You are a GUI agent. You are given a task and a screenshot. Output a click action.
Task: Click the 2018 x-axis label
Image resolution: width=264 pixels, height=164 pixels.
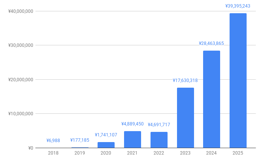coord(53,153)
